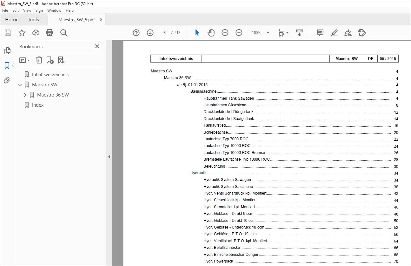Zoom in using the plus icon
411x266 pixels.
point(239,33)
